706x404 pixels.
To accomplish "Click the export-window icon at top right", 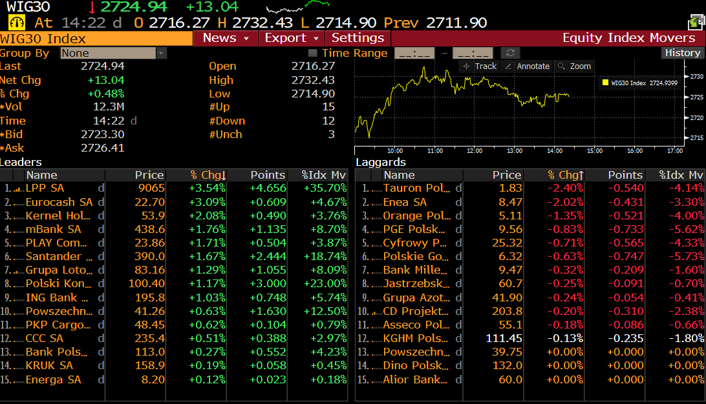I will click(x=697, y=22).
